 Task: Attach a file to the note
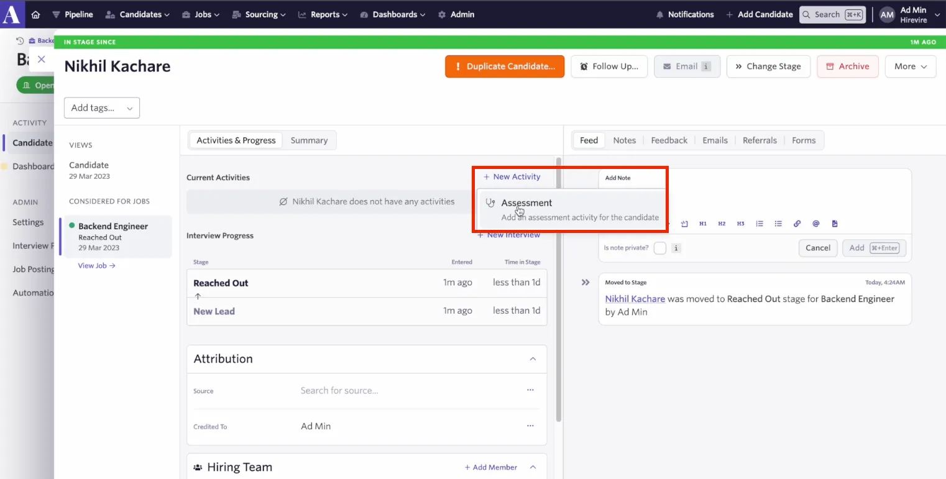(x=835, y=224)
